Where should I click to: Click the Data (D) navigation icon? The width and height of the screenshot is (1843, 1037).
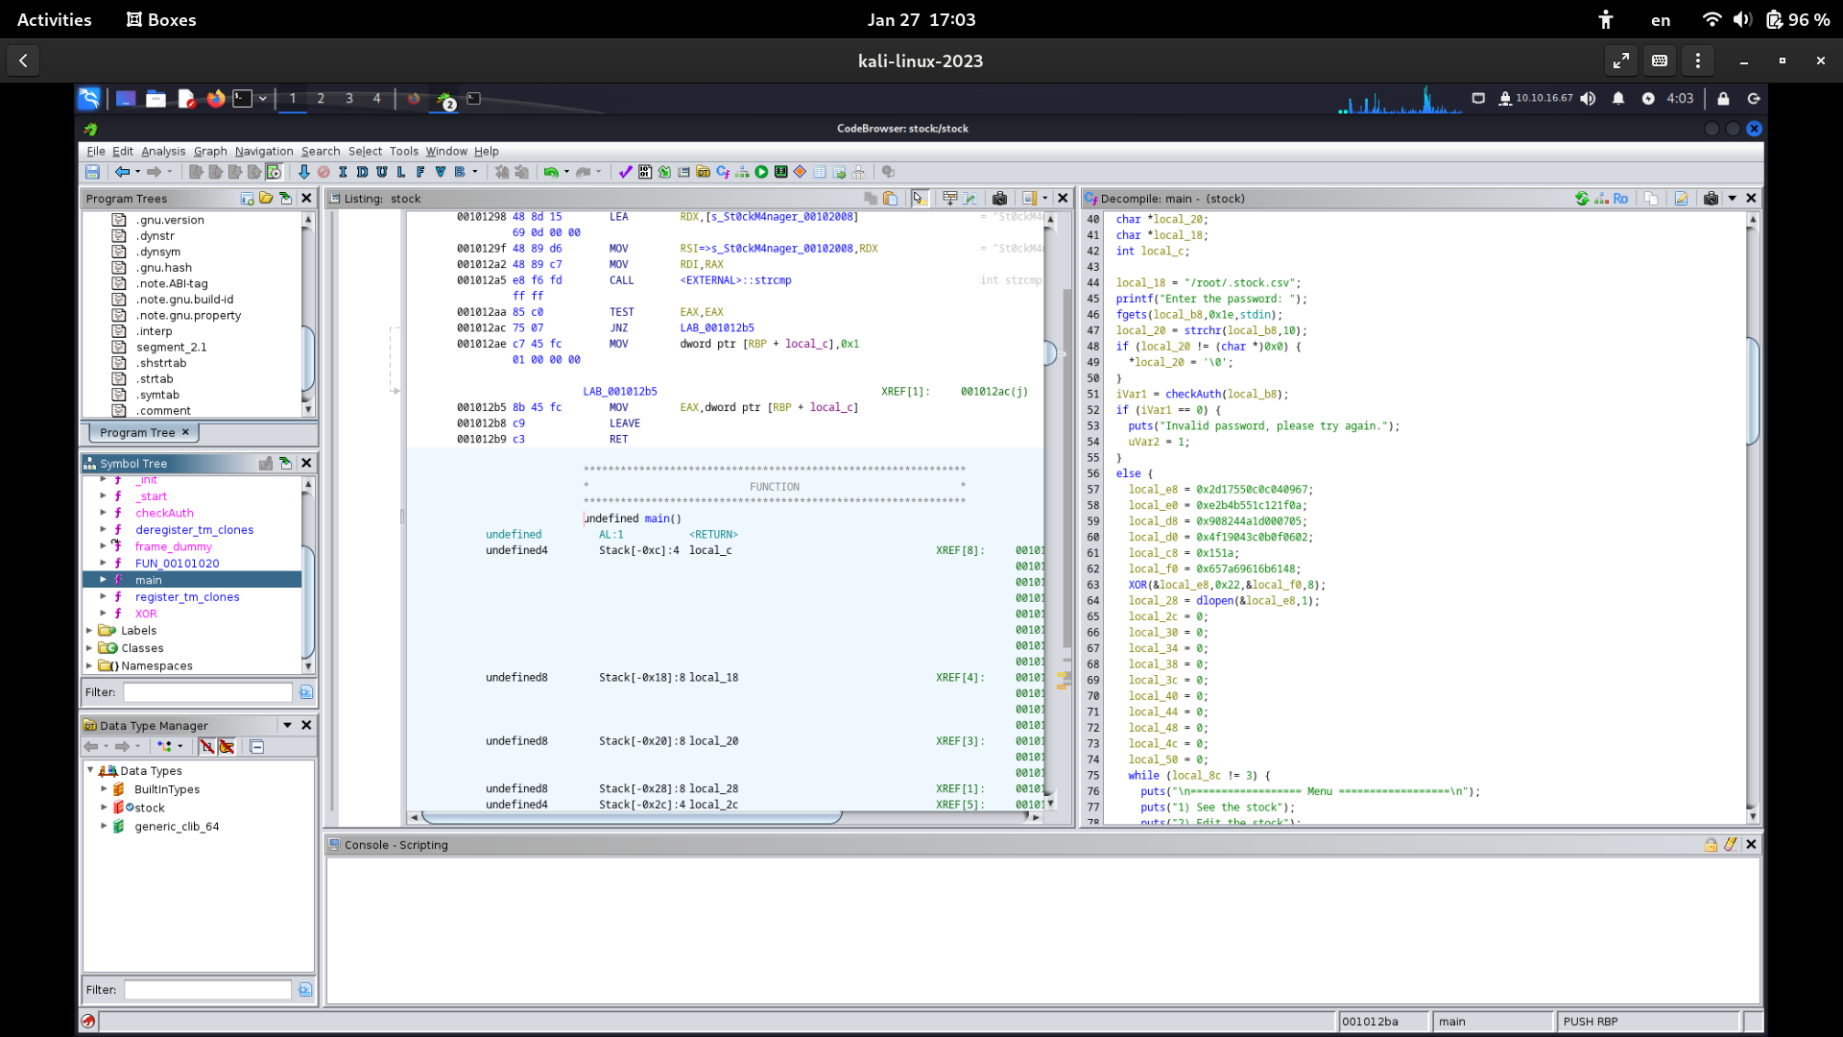[x=362, y=172]
